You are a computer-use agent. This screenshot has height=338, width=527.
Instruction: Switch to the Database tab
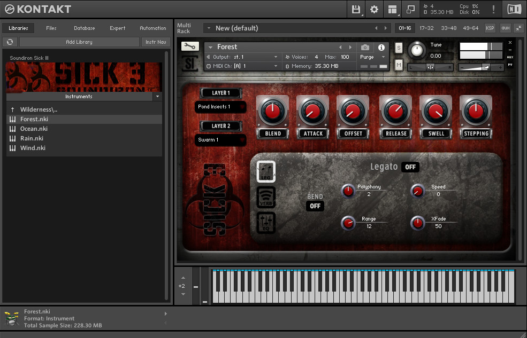click(85, 28)
